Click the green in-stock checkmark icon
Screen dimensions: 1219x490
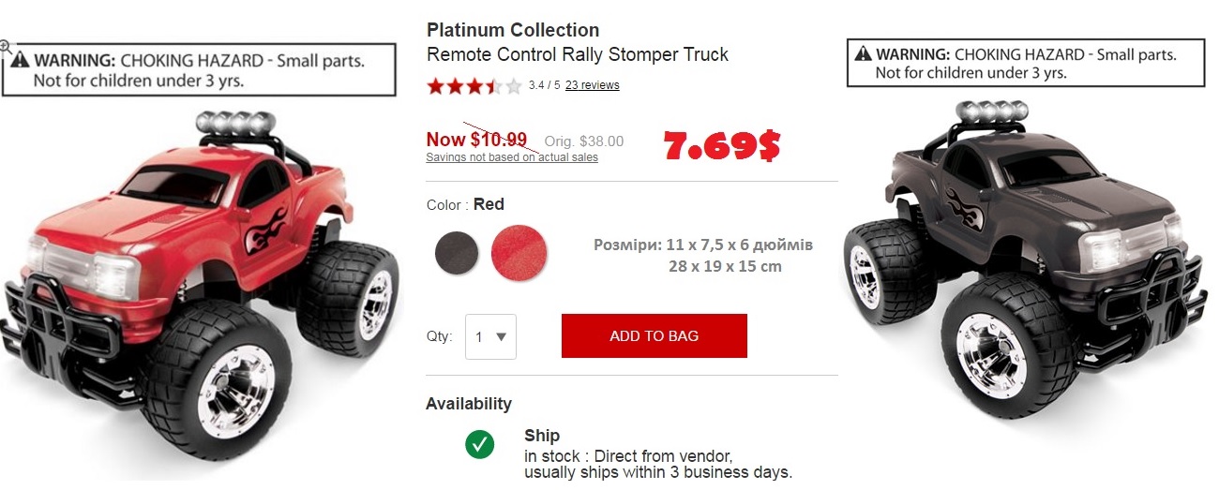pos(480,444)
